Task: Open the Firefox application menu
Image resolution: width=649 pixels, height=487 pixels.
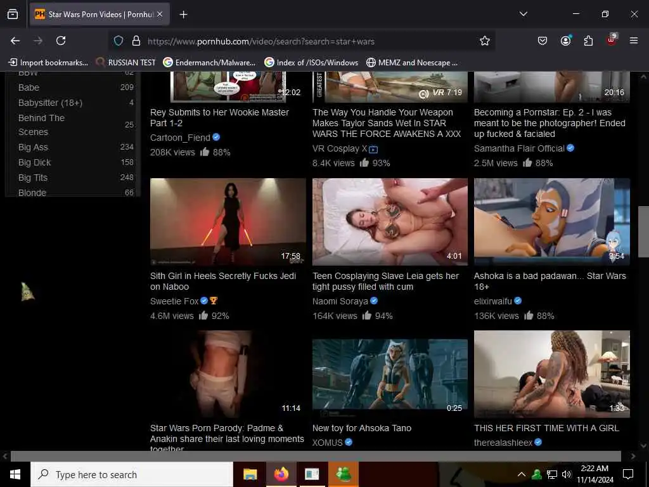Action: [x=634, y=41]
